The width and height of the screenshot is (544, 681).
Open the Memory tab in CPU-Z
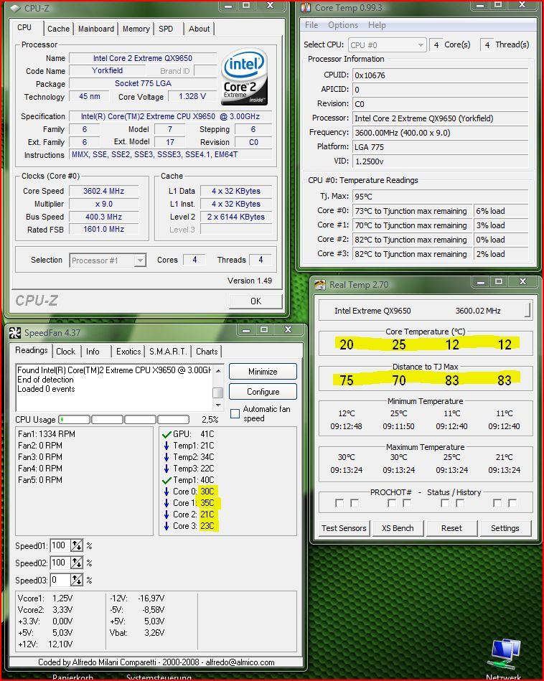tap(136, 29)
